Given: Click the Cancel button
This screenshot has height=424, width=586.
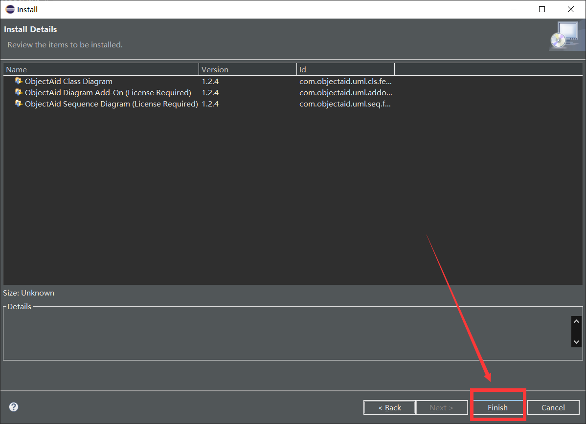Looking at the screenshot, I should [x=553, y=407].
